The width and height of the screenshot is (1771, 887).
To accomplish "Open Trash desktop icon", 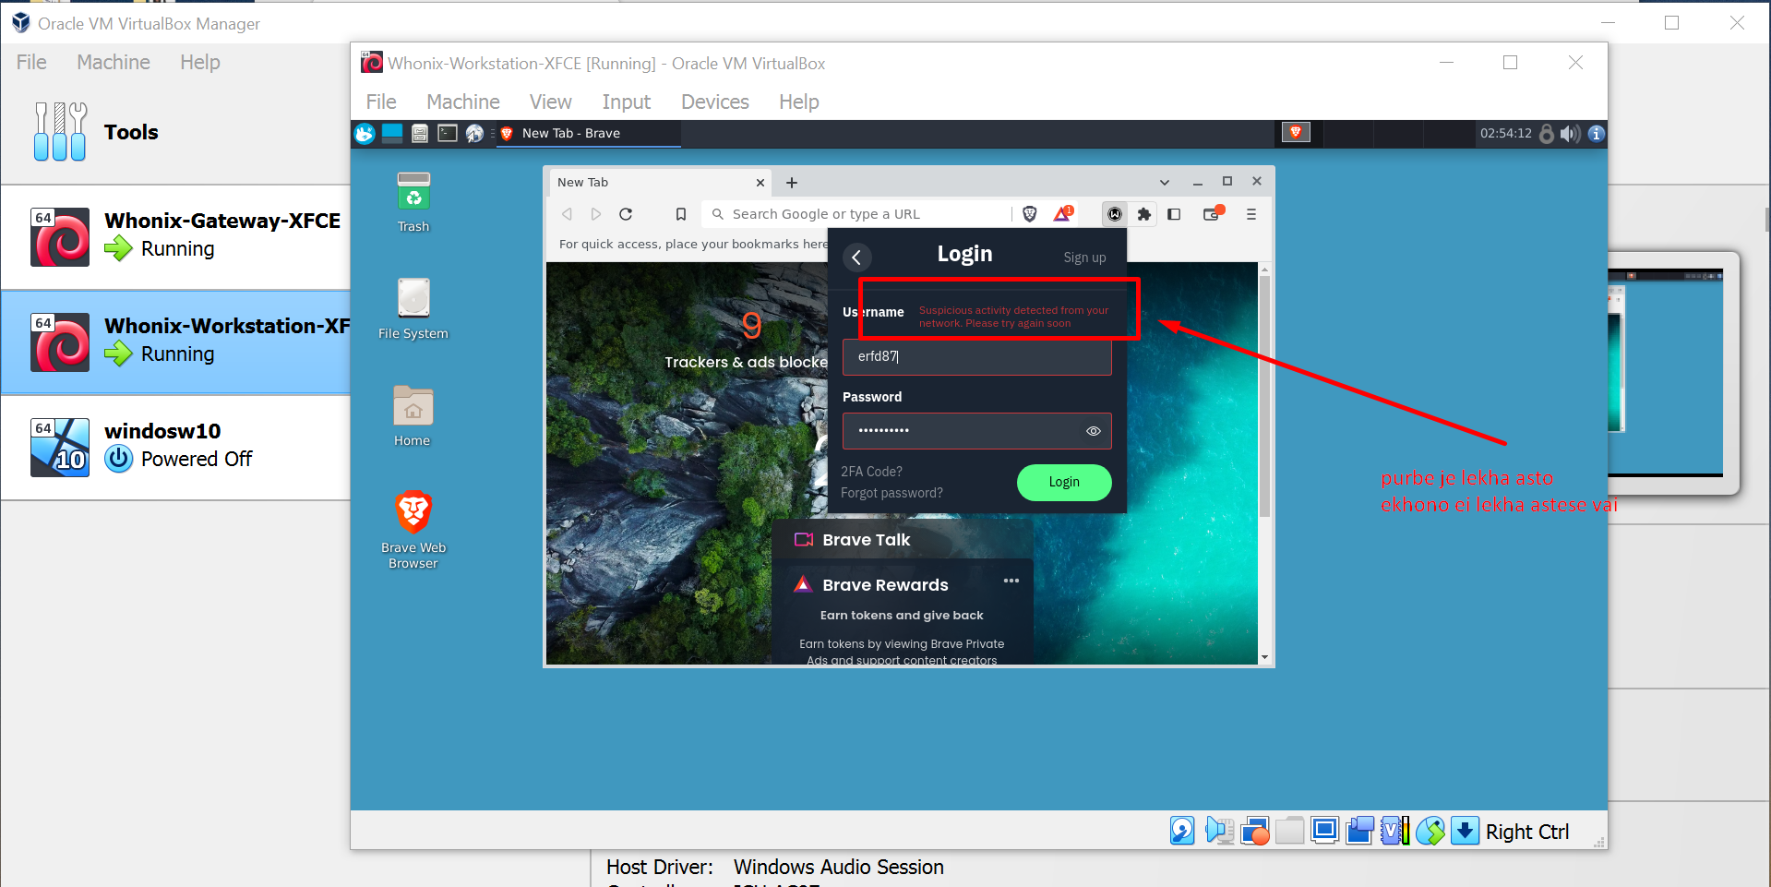I will (x=413, y=203).
